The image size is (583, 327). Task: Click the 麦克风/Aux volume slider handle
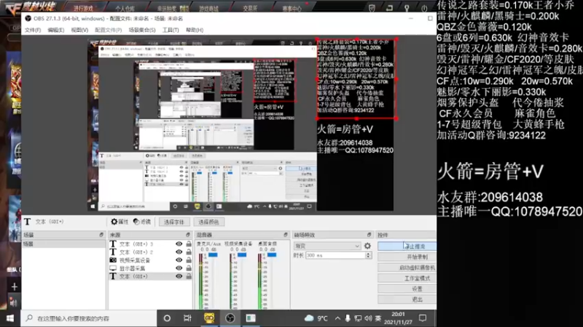213,255
